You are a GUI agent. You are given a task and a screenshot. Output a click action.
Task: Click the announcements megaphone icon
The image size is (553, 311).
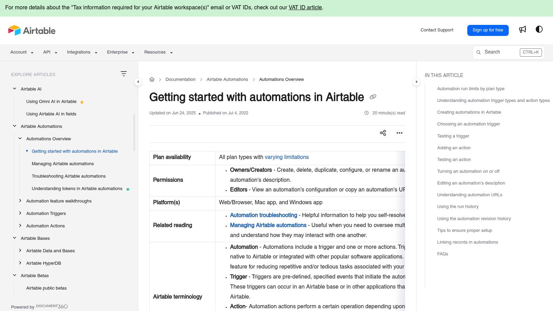[522, 30]
